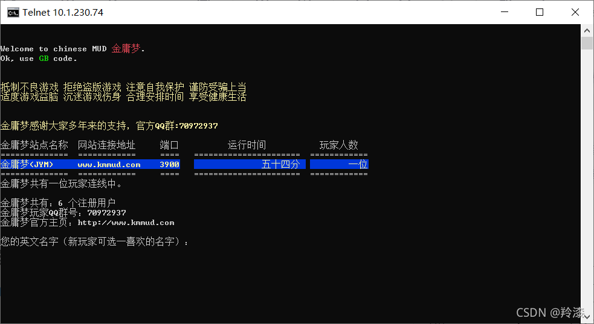This screenshot has height=324, width=594.
Task: Click the scrollbar down arrow
Action: coord(587,317)
